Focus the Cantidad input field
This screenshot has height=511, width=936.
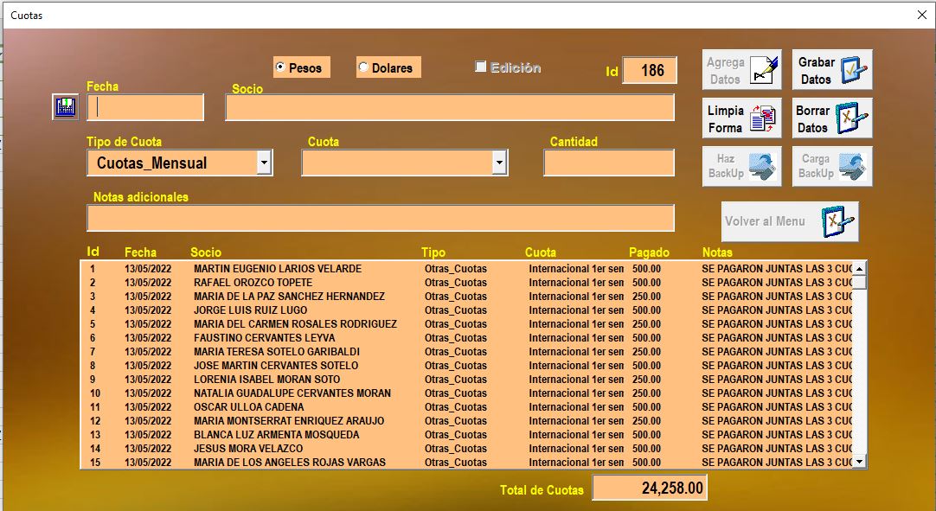click(608, 163)
